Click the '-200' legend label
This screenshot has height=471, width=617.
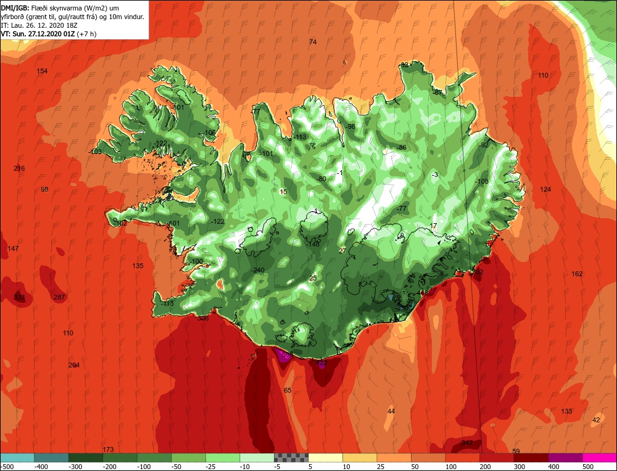(x=110, y=467)
